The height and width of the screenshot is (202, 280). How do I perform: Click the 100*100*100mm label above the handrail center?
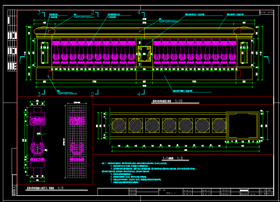coord(169,21)
